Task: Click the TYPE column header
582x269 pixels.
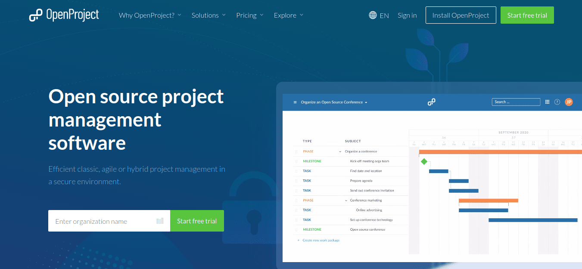Action: click(x=307, y=141)
